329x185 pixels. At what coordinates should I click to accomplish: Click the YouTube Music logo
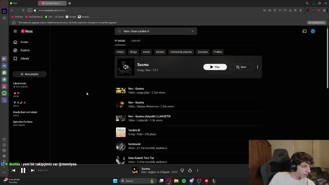click(27, 31)
